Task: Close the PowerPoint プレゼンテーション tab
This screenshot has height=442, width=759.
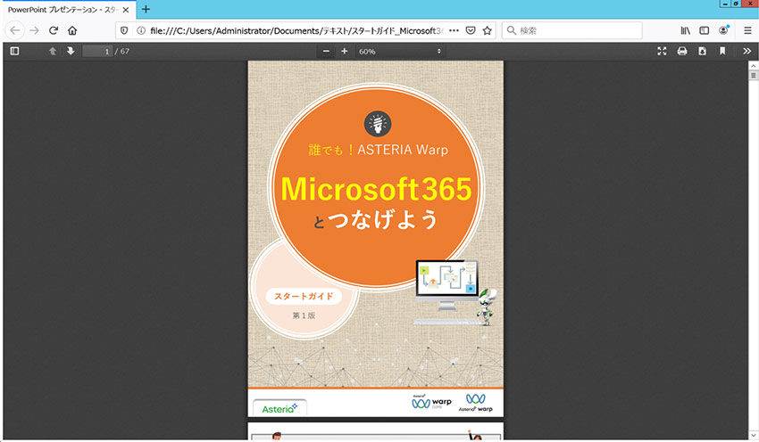Action: click(126, 10)
